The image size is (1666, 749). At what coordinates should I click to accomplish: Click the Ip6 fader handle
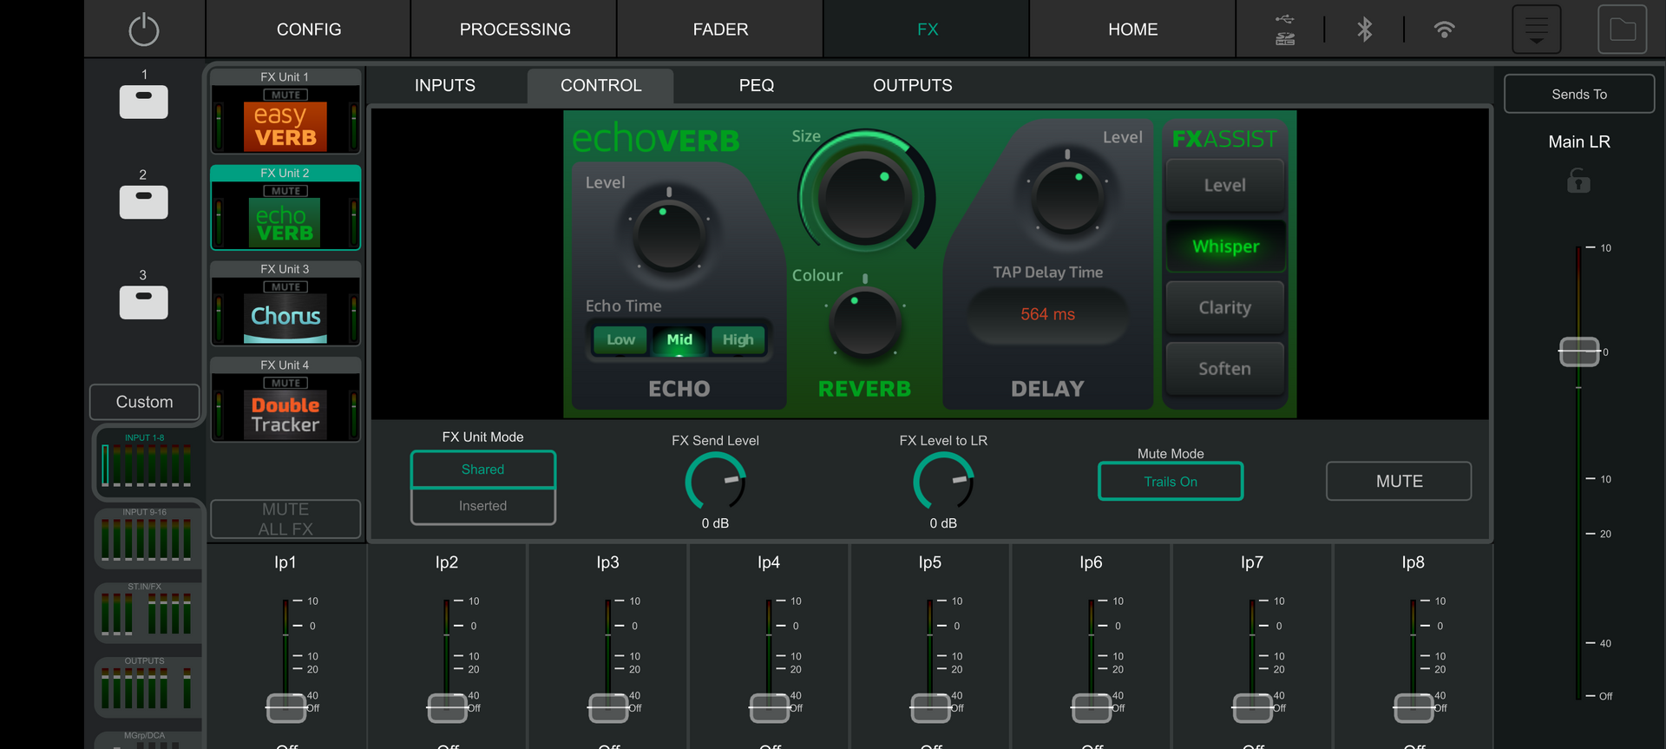(1092, 708)
